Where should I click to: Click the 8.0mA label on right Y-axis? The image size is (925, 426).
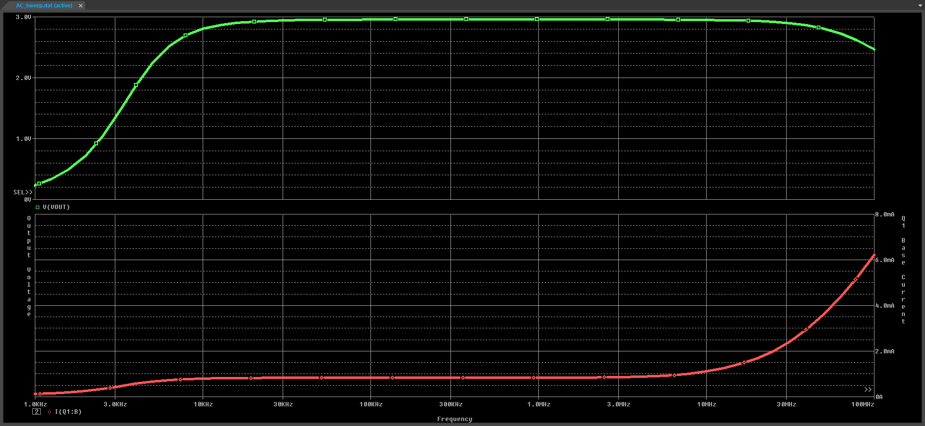coord(885,214)
